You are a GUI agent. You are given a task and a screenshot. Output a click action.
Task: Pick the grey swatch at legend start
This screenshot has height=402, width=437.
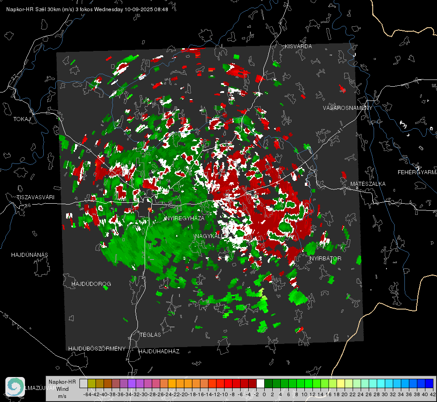tap(83, 383)
